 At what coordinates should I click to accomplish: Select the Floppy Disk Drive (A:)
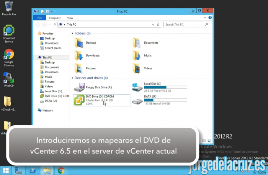93,87
